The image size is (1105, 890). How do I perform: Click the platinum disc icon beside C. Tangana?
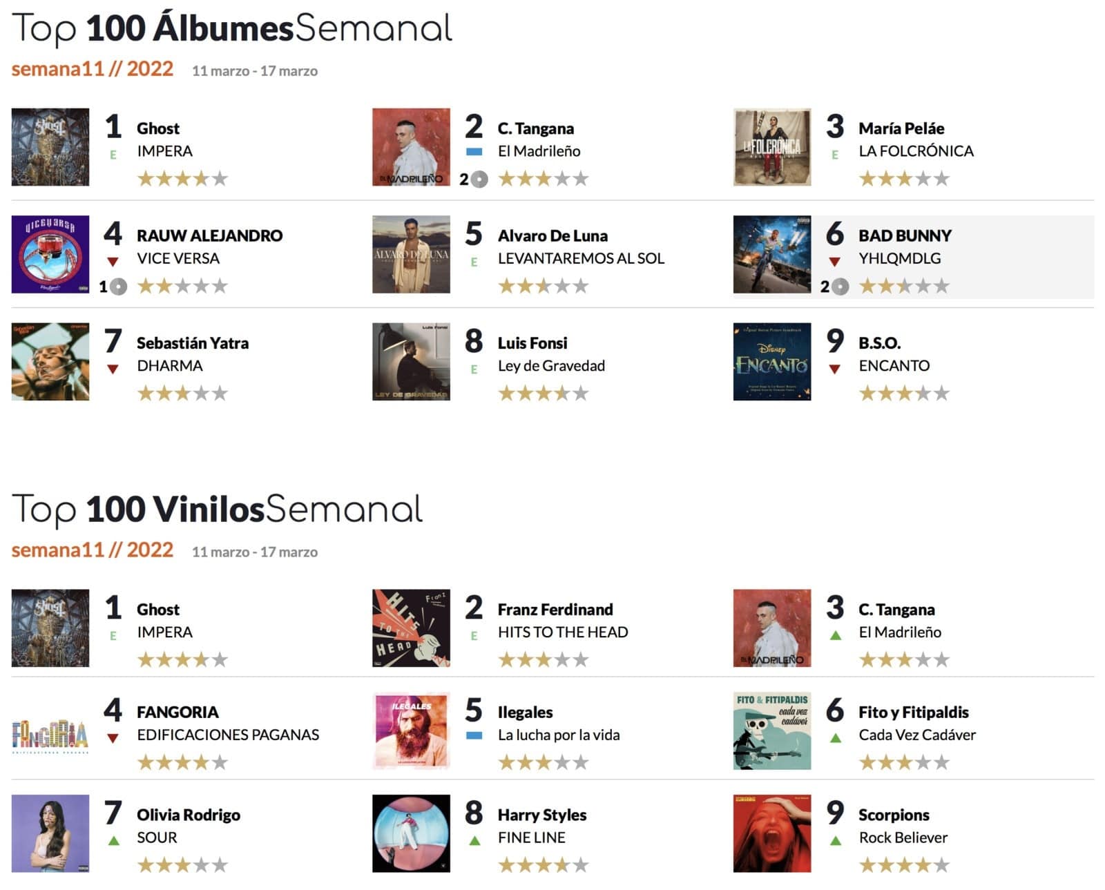[x=479, y=180]
